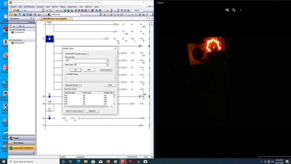This screenshot has height=164, width=291.
Task: Click Setting Value column header
Action: point(108,93)
